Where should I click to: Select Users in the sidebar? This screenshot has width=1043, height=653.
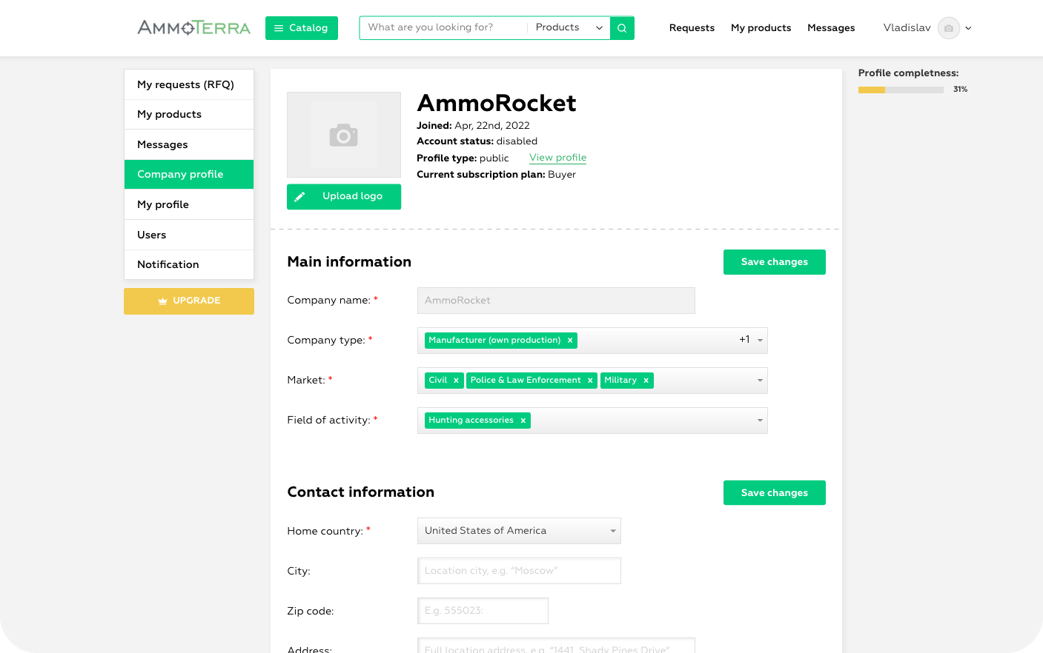point(189,235)
